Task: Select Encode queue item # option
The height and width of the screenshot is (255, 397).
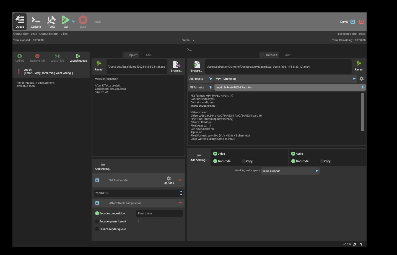Action: click(97, 221)
